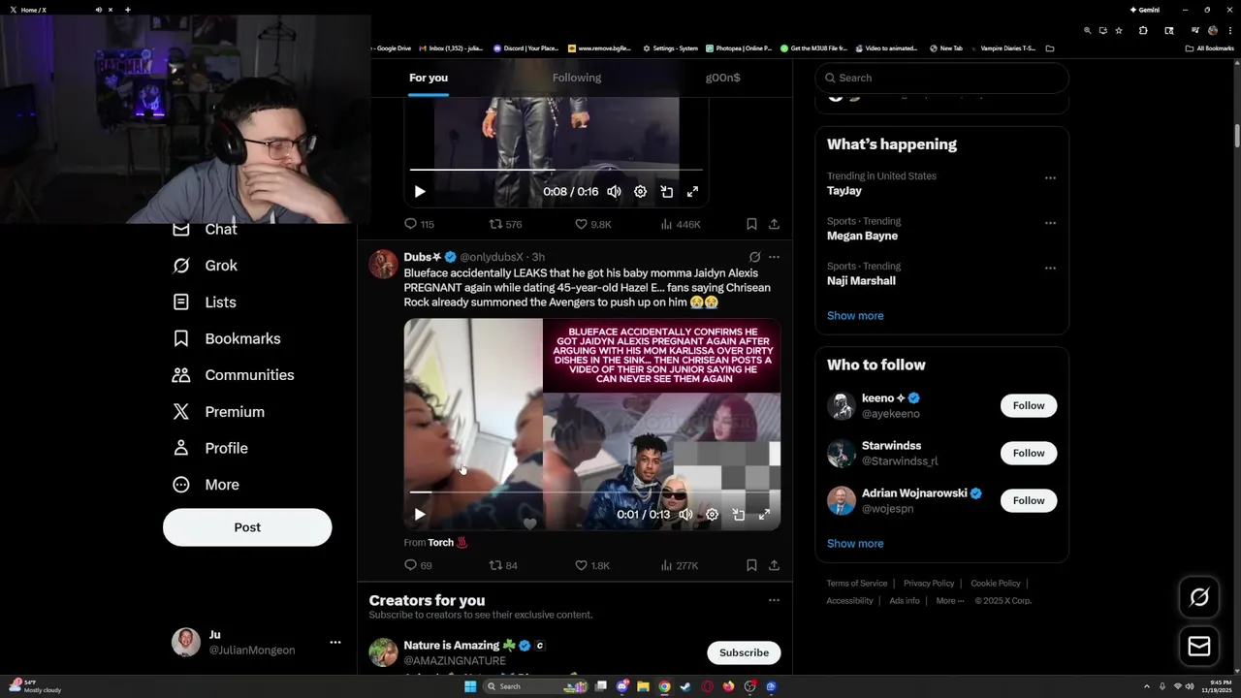Screen dimensions: 1241x698
Task: Open Creators for you options menu
Action: [774, 600]
